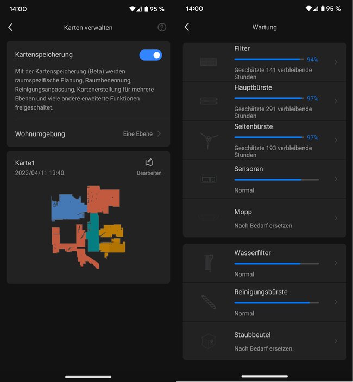Select Staubbeutel's Nach Bedarf ersetzen text
The image size is (353, 382).
[x=264, y=348]
